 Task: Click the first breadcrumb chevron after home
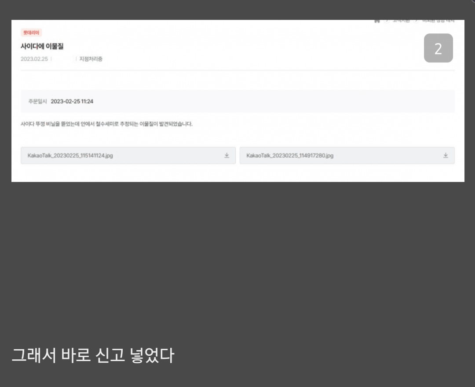tap(387, 21)
